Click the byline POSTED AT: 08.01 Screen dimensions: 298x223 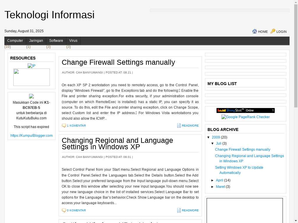point(118,157)
